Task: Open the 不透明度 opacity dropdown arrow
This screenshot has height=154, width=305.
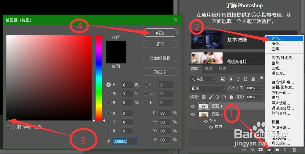Action: coord(260,88)
